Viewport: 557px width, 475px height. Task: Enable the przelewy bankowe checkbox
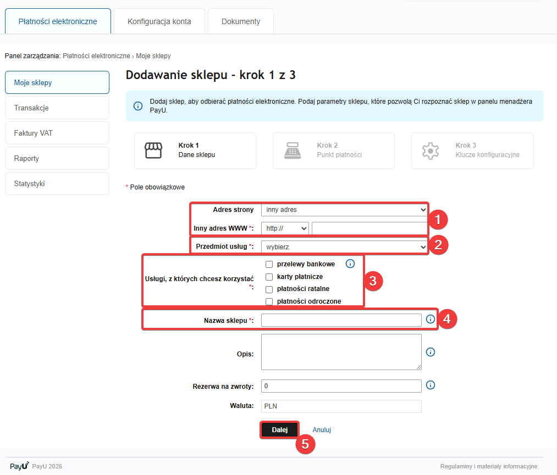pos(269,265)
